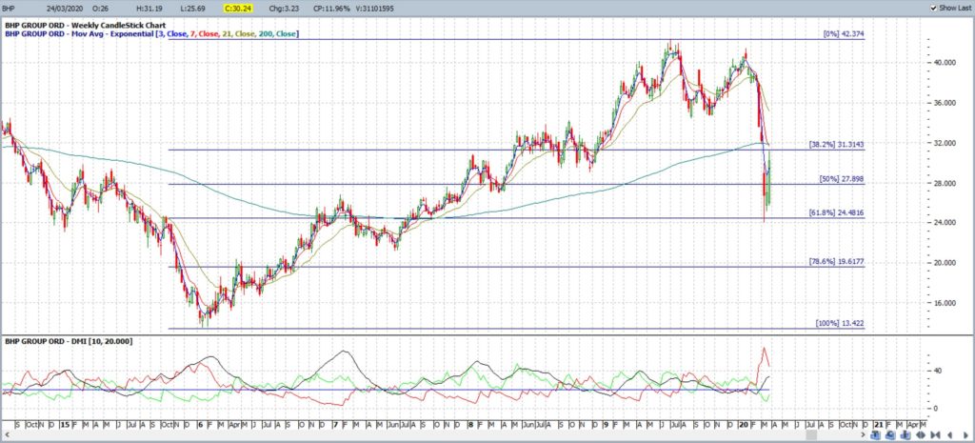Click the [78.6%] 19.6177 Fibonacci label
This screenshot has width=975, height=443.
click(836, 262)
